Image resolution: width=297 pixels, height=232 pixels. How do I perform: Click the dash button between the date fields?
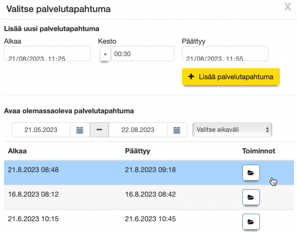(99, 130)
